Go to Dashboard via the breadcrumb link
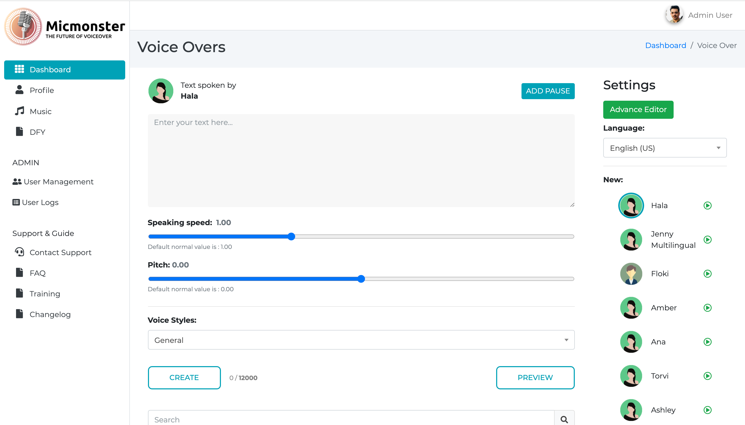The height and width of the screenshot is (425, 745). click(666, 45)
